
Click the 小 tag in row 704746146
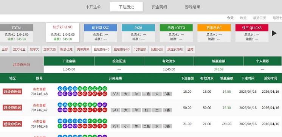pos(126,126)
